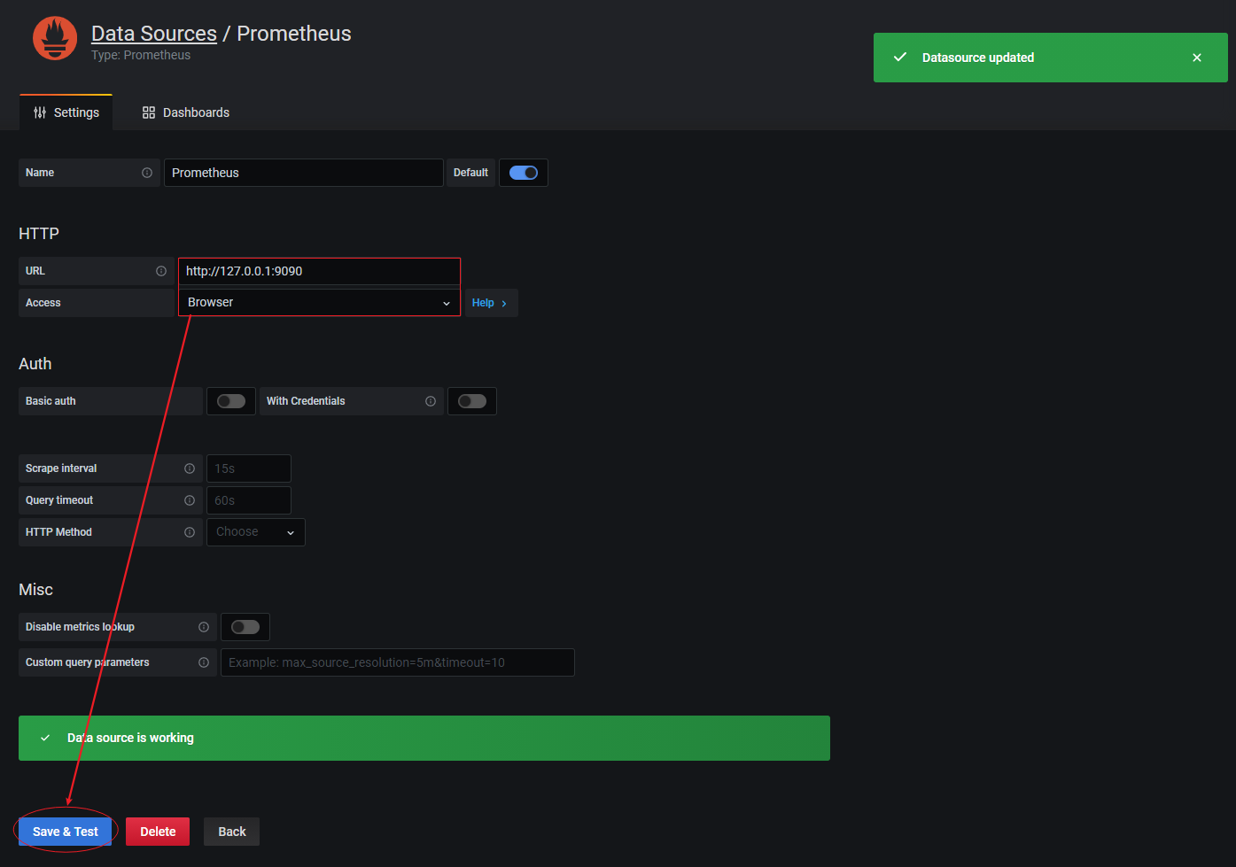Click the Type: Prometheus subtitle text
This screenshot has width=1236, height=867.
coord(141,55)
